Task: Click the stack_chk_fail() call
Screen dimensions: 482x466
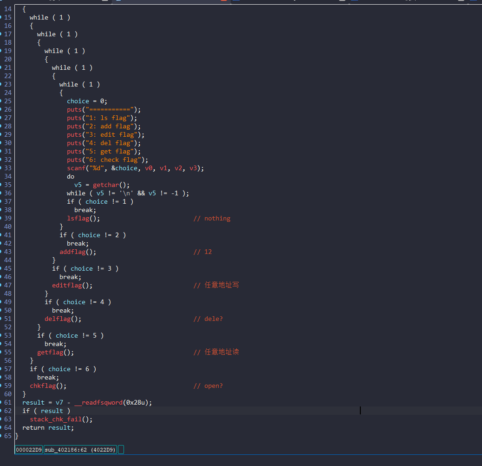Action: (x=61, y=419)
